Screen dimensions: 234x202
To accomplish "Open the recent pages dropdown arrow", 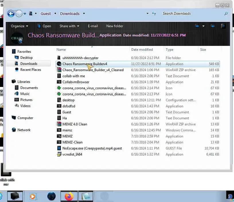I will click(x=25, y=14).
